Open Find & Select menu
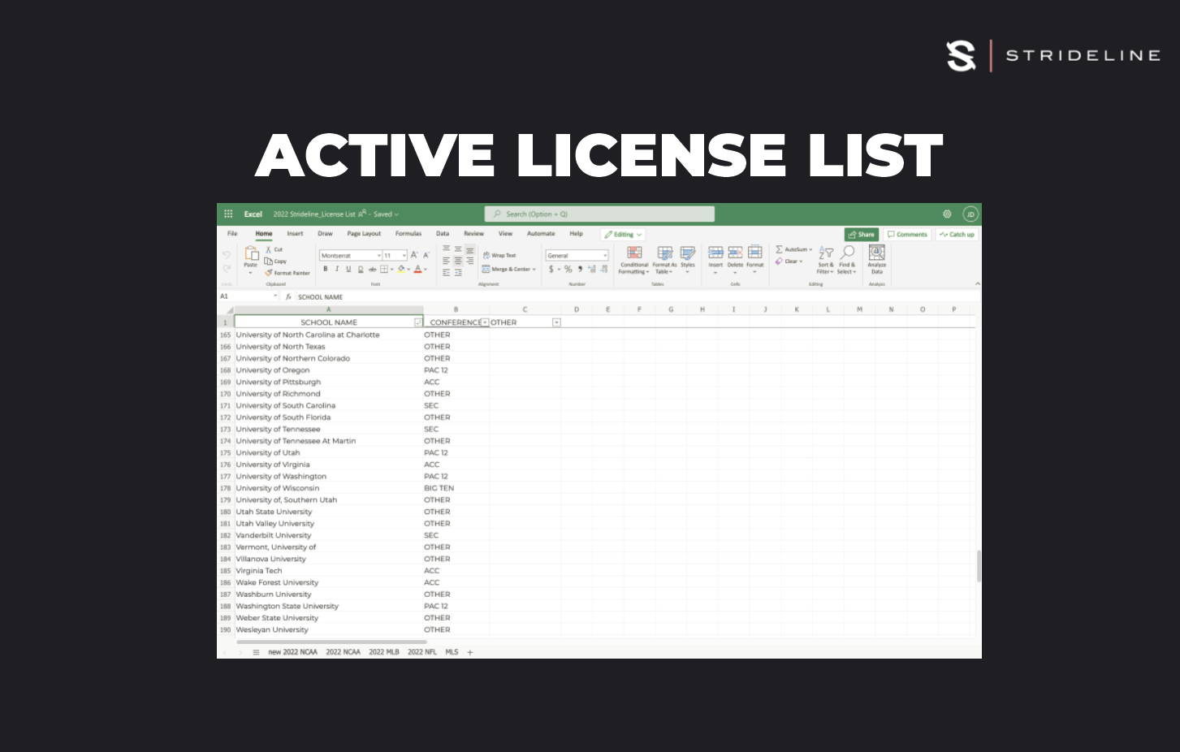Screen dimensions: 1180x752 click(847, 261)
